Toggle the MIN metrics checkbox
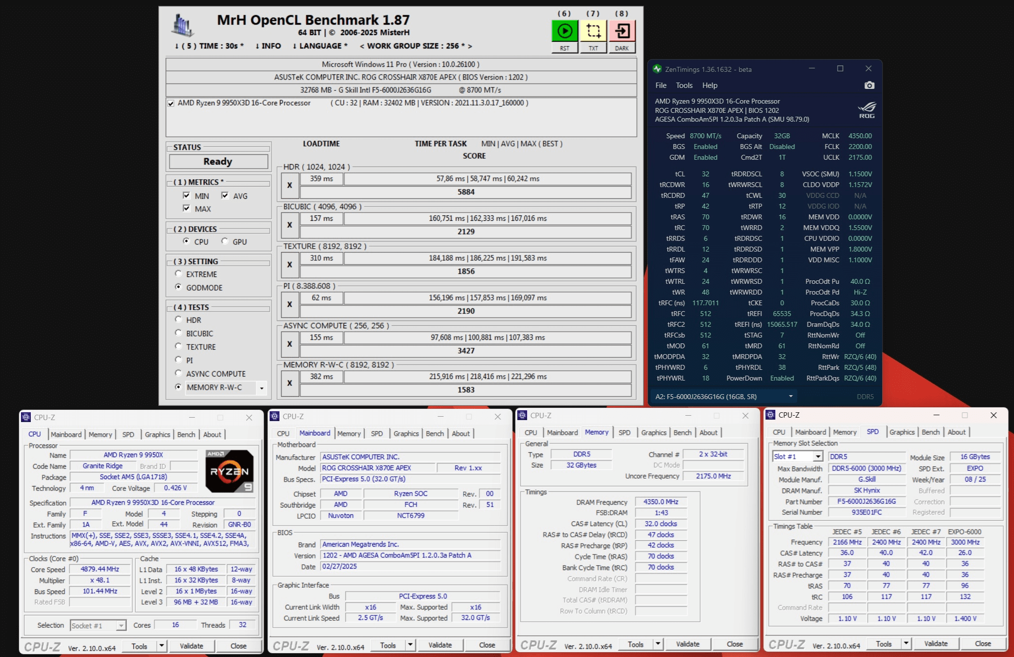 point(186,195)
